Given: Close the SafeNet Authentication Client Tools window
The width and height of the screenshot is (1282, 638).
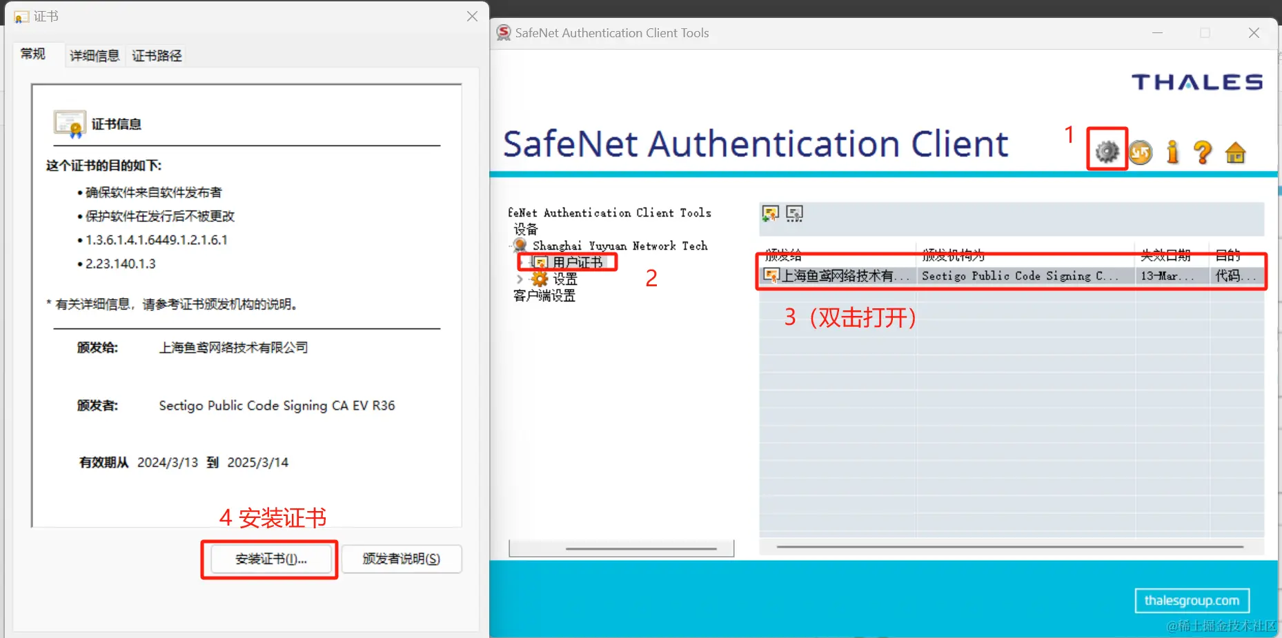Looking at the screenshot, I should coord(1254,33).
